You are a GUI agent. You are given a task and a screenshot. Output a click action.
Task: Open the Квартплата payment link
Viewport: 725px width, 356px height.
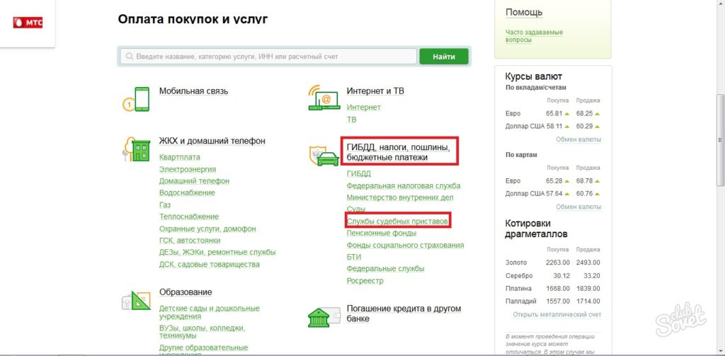[x=179, y=157]
